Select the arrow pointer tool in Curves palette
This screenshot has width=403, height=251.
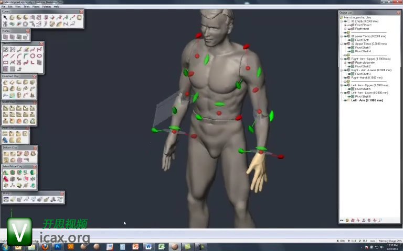point(5,17)
